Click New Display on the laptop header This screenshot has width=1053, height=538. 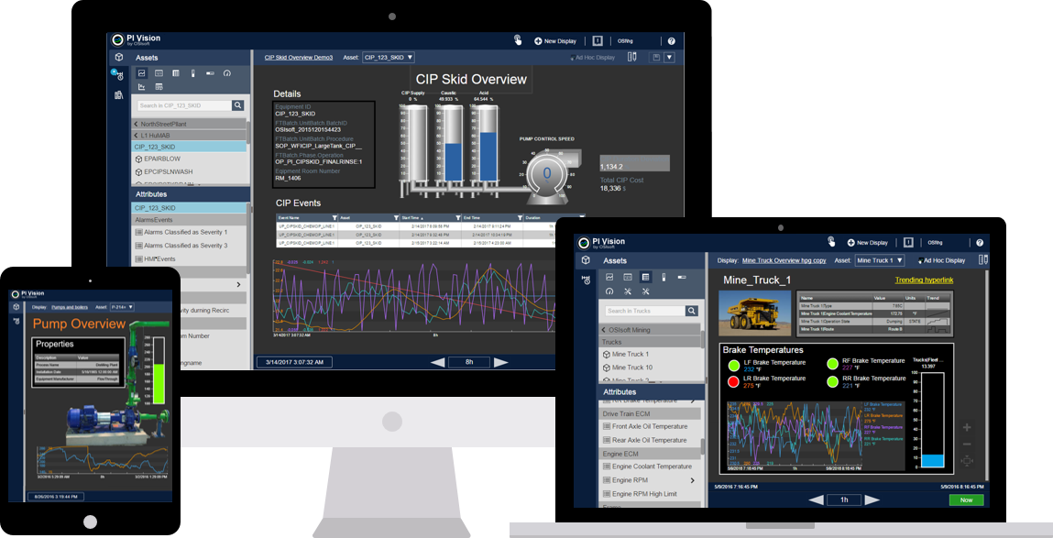click(x=868, y=243)
